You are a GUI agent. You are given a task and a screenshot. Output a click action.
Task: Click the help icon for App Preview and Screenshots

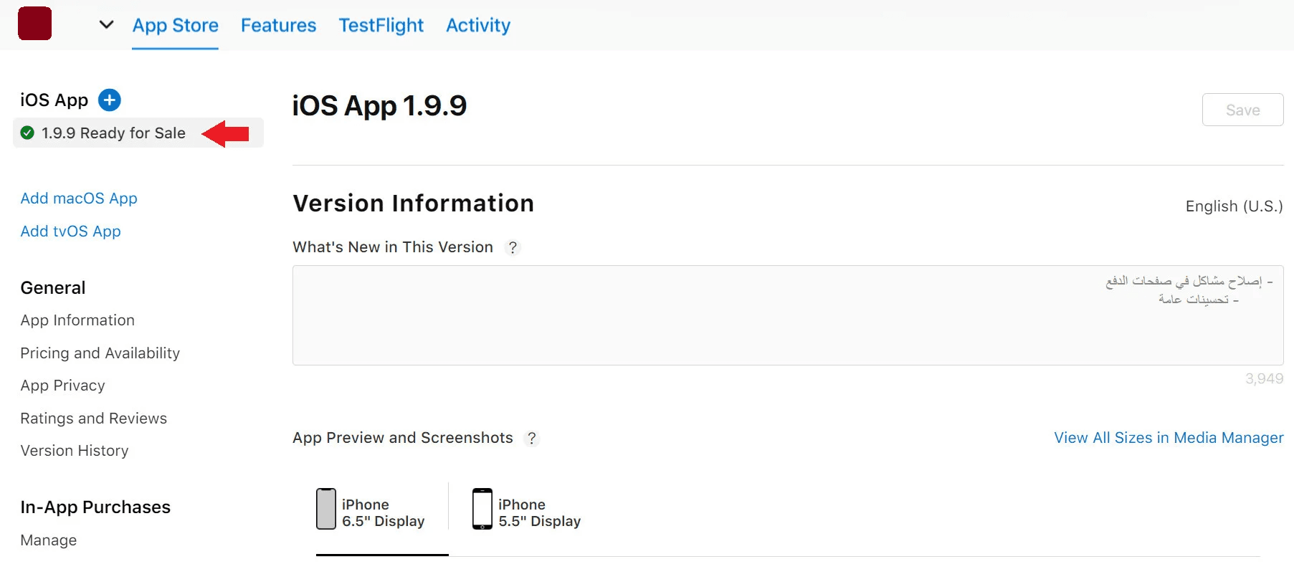pos(531,439)
